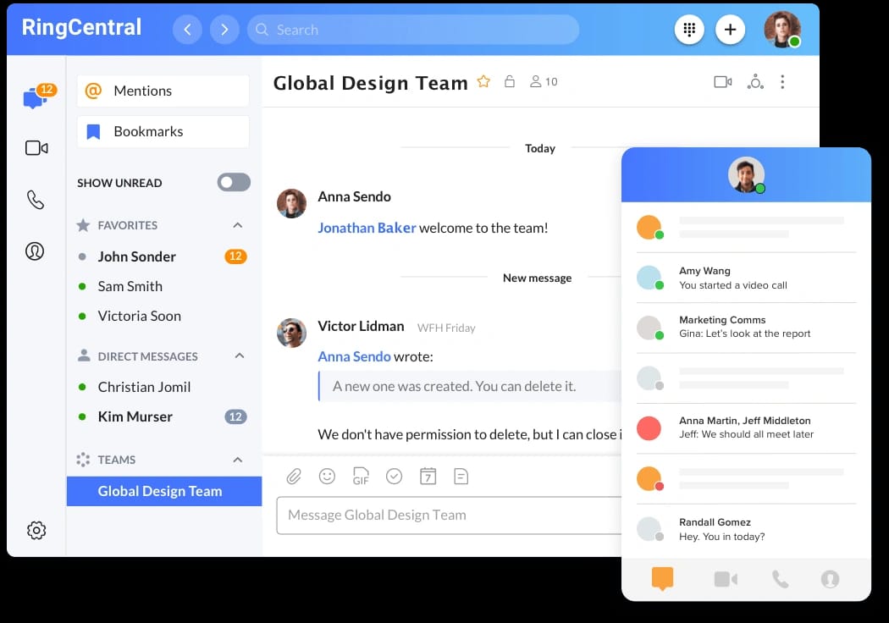Go back with the left arrow button
The image size is (889, 623).
[187, 30]
